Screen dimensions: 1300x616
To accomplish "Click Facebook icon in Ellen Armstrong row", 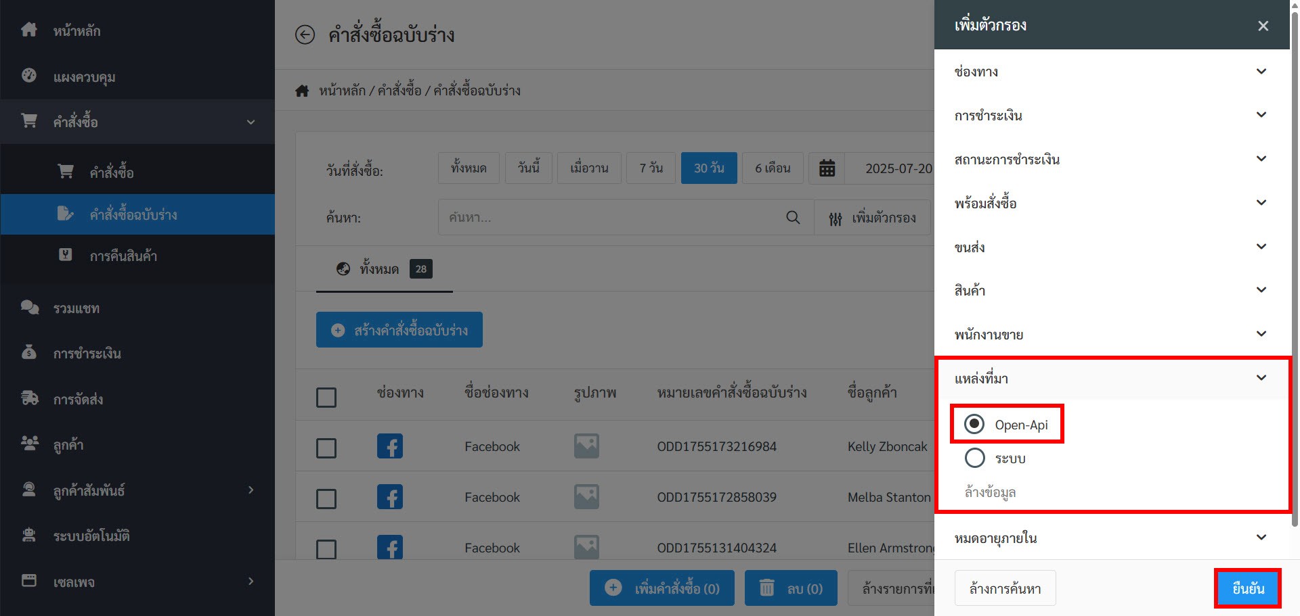I will pyautogui.click(x=390, y=547).
